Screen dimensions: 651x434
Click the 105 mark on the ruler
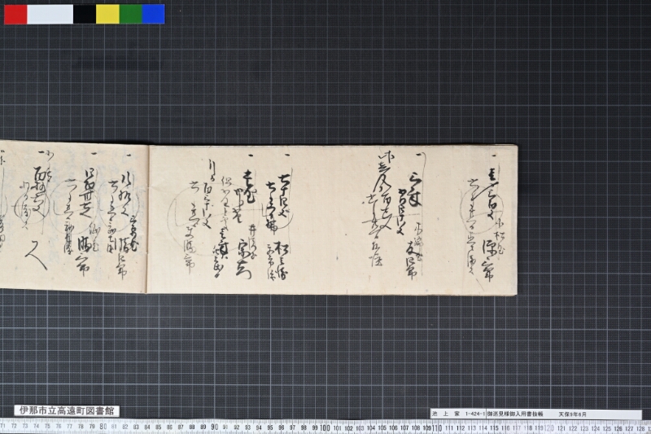pos(382,427)
